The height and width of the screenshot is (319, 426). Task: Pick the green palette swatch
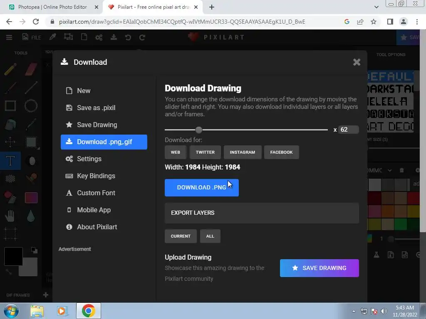(401, 224)
